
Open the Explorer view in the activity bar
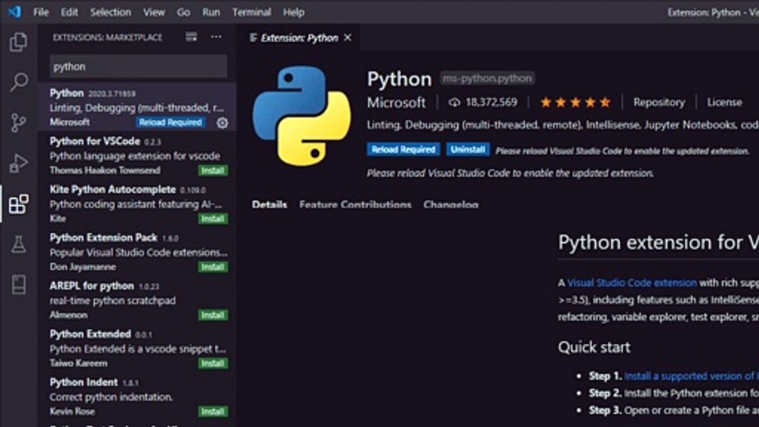point(18,42)
